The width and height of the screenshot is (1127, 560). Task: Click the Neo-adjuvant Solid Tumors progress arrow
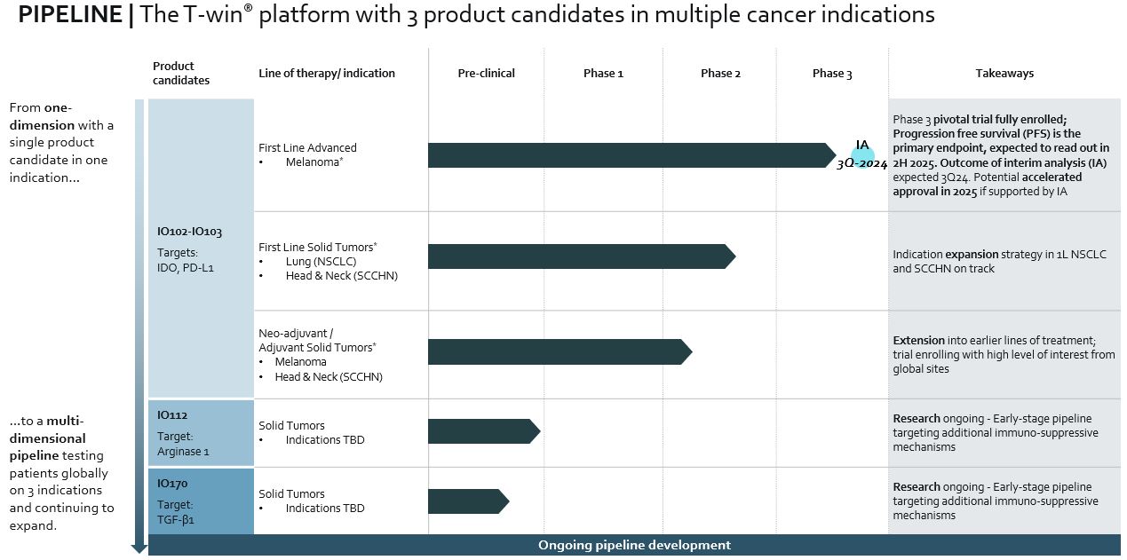[560, 352]
